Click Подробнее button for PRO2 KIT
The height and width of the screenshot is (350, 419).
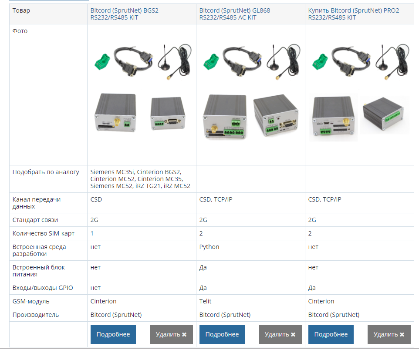pos(331,334)
